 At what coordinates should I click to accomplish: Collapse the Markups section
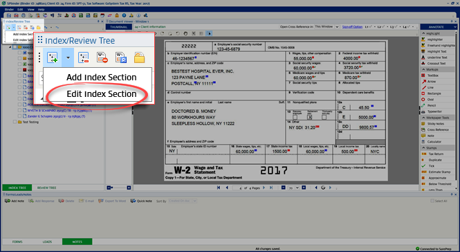tap(423, 69)
